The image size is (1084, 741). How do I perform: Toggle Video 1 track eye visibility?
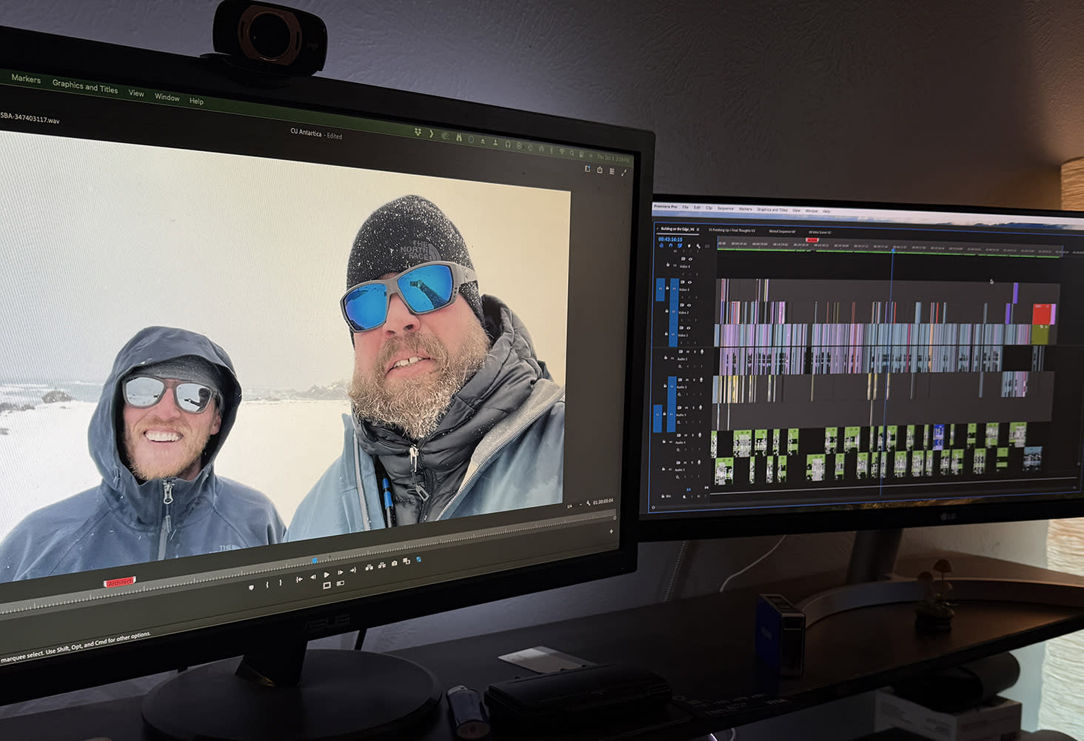(689, 328)
